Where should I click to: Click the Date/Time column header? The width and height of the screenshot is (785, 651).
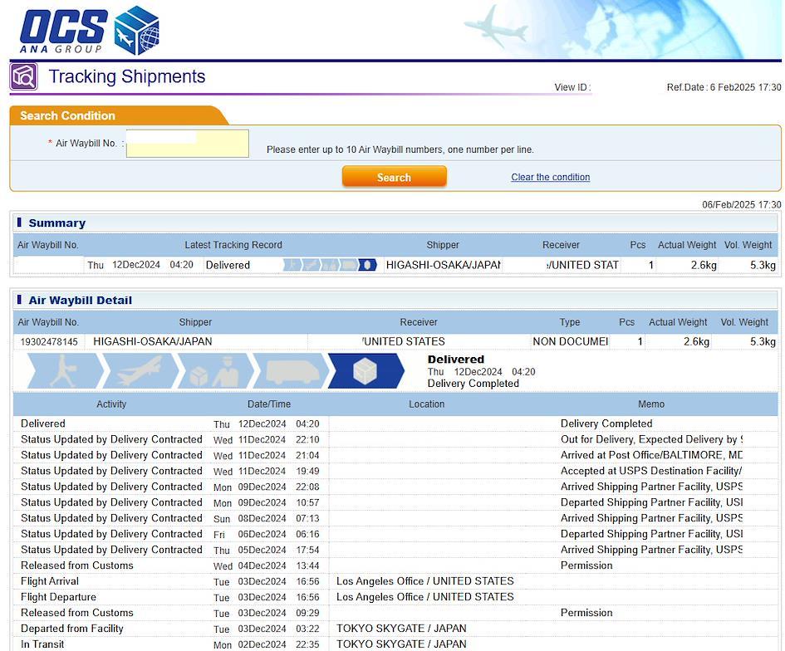[269, 404]
